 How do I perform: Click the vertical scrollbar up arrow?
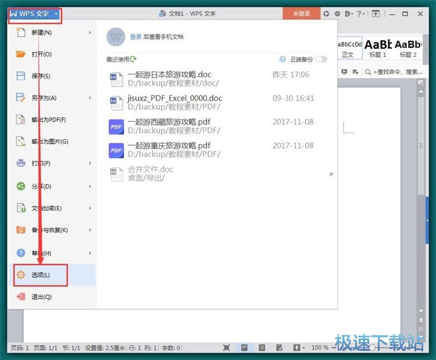click(421, 91)
